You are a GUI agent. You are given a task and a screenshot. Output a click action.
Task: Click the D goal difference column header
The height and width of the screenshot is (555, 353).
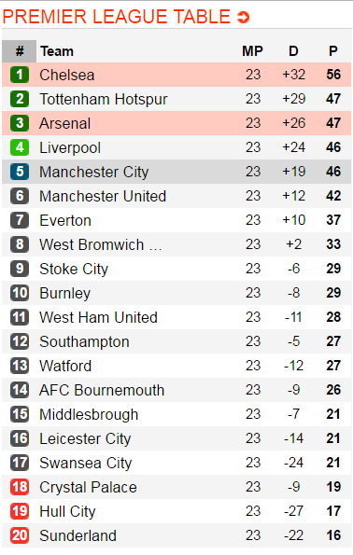[293, 51]
